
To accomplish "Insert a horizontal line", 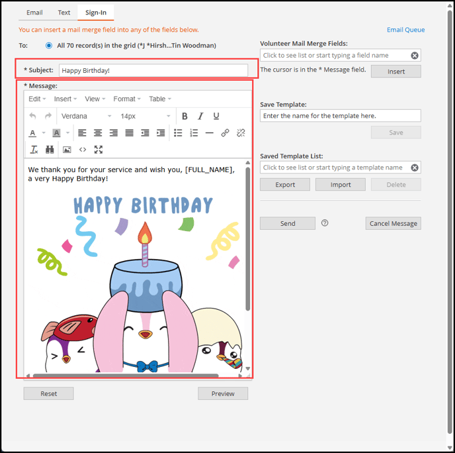I will pos(209,133).
